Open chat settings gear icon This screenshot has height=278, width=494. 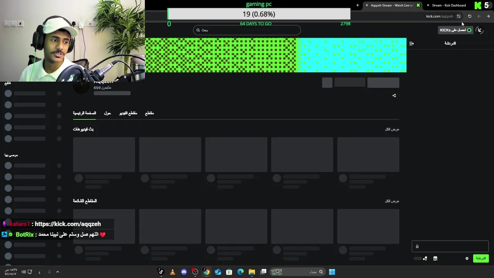pyautogui.click(x=467, y=259)
